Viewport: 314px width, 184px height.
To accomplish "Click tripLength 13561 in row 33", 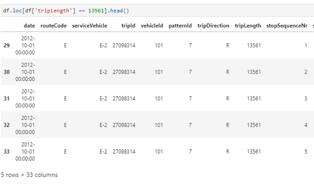I will click(254, 152).
